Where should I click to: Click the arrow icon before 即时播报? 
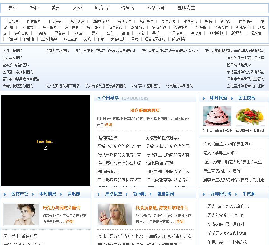click(x=33, y=194)
